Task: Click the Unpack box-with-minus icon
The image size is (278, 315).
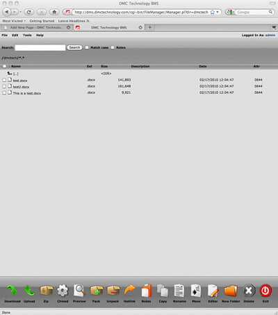Action: point(113,291)
